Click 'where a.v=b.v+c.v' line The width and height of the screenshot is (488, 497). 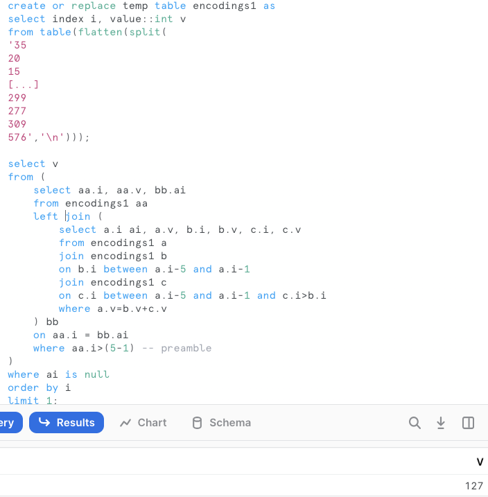click(x=113, y=308)
